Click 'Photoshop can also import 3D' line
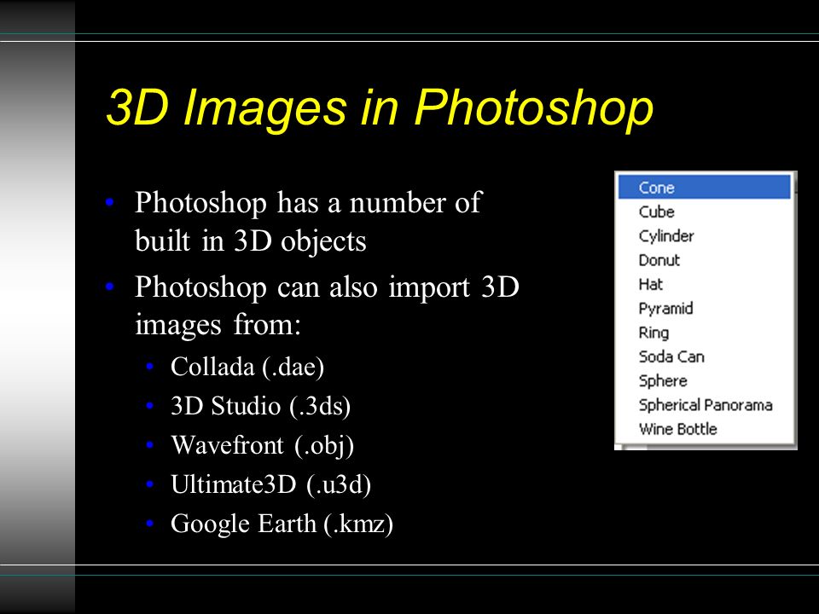 click(x=327, y=287)
